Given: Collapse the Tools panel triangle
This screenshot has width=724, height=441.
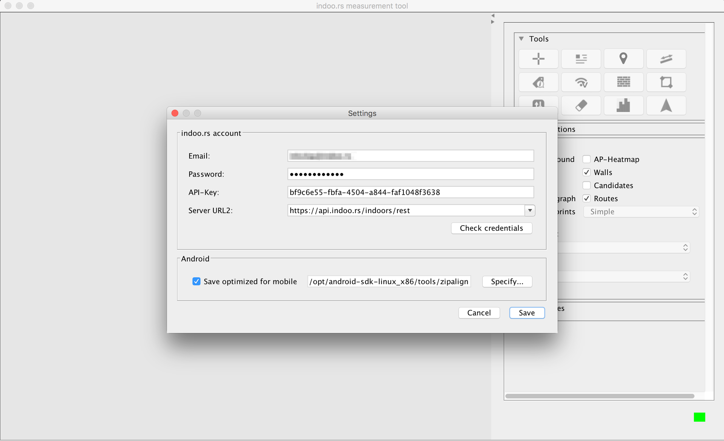Looking at the screenshot, I should click(x=521, y=39).
